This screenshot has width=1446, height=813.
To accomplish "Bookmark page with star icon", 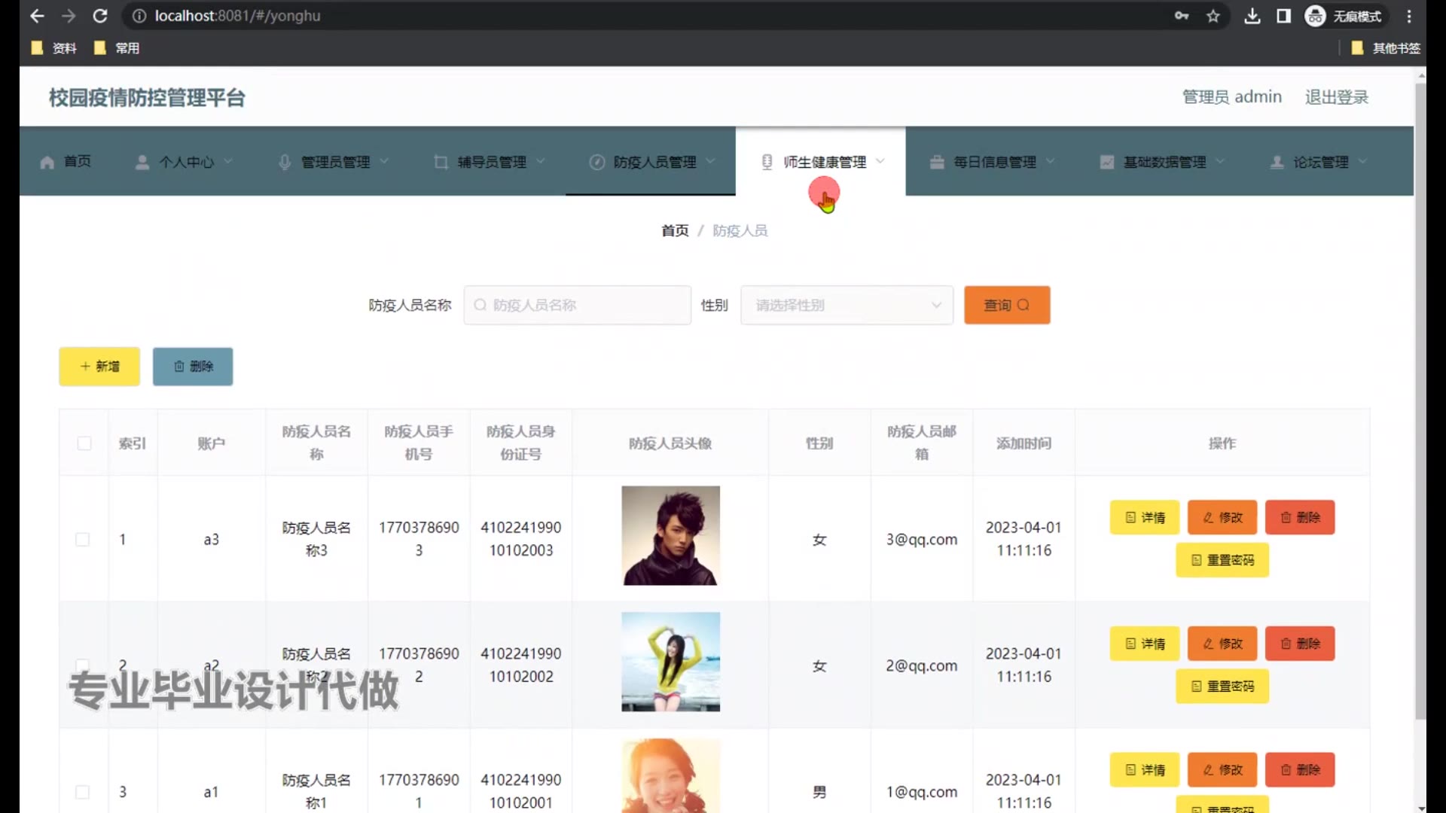I will tap(1213, 16).
